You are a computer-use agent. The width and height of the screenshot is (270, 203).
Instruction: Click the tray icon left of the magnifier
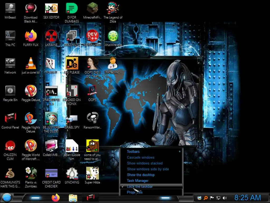[199, 198]
